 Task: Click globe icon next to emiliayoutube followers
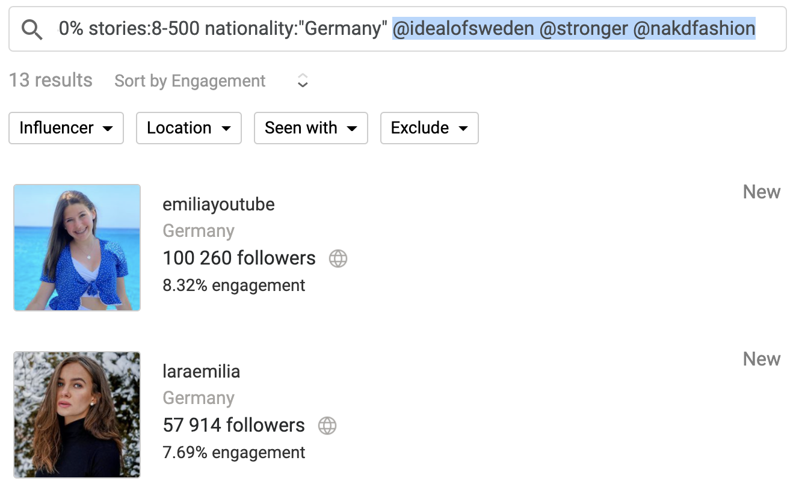tap(338, 259)
